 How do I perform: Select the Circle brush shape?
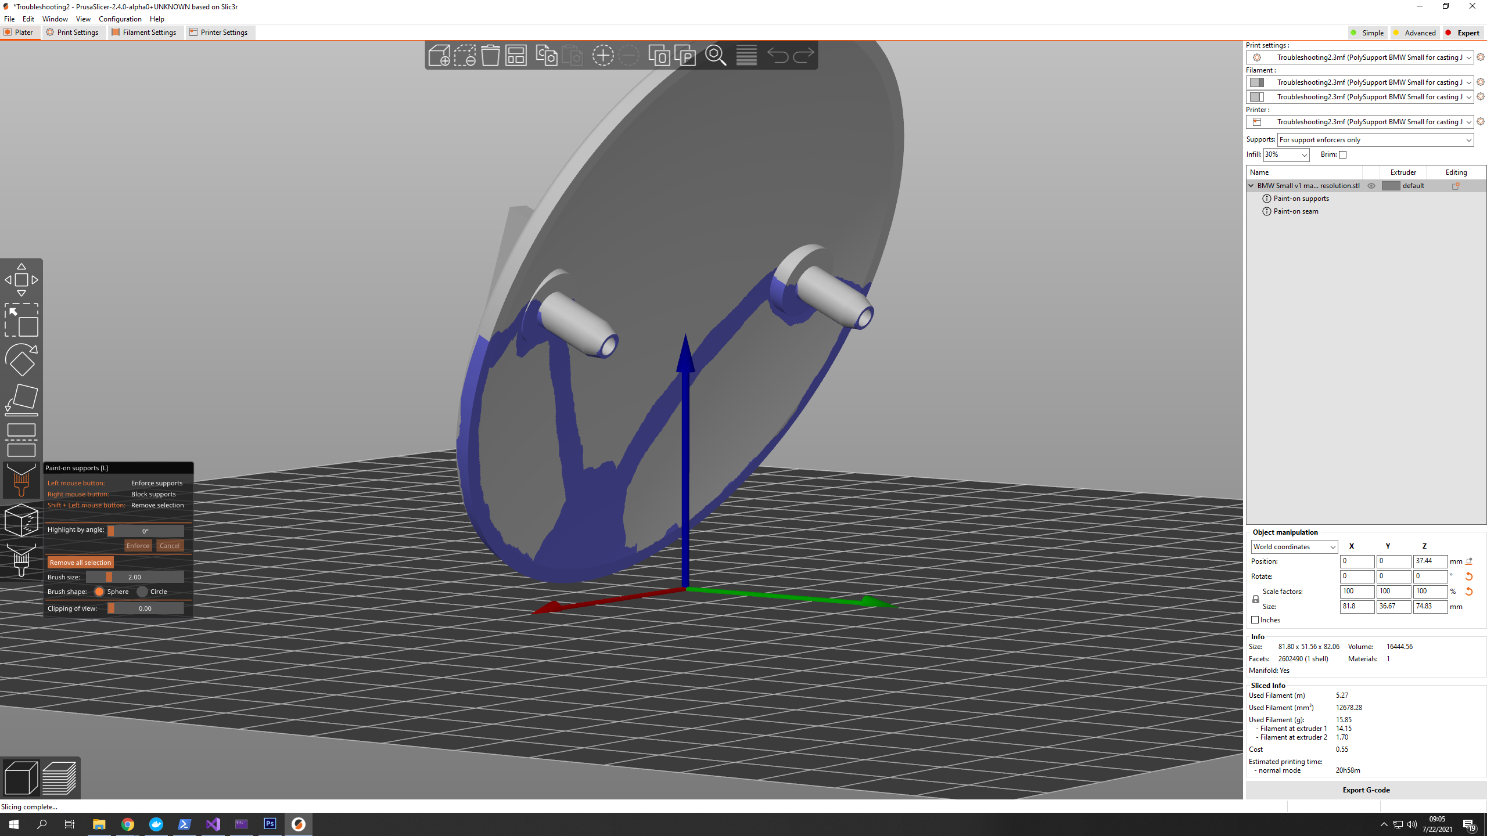click(x=142, y=592)
